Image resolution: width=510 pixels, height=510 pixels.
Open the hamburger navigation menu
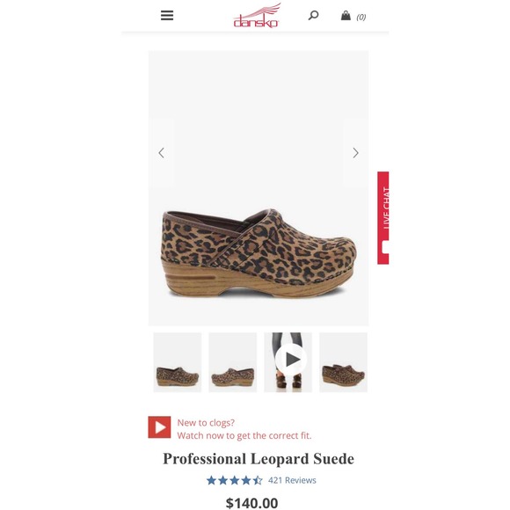click(167, 15)
